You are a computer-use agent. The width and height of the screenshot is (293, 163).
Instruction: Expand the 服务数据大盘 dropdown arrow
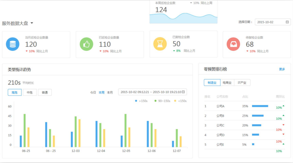click(32, 23)
